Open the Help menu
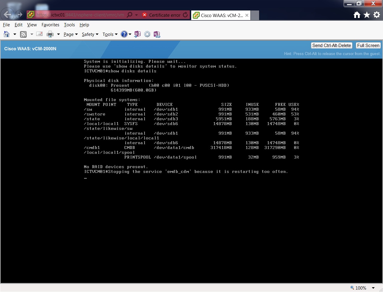This screenshot has width=383, height=292. [84, 25]
